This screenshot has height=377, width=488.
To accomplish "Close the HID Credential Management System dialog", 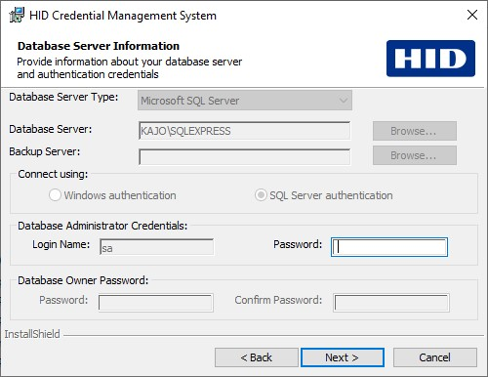I will click(472, 15).
